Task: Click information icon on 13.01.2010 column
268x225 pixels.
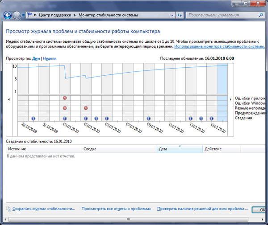Action: coord(191,119)
